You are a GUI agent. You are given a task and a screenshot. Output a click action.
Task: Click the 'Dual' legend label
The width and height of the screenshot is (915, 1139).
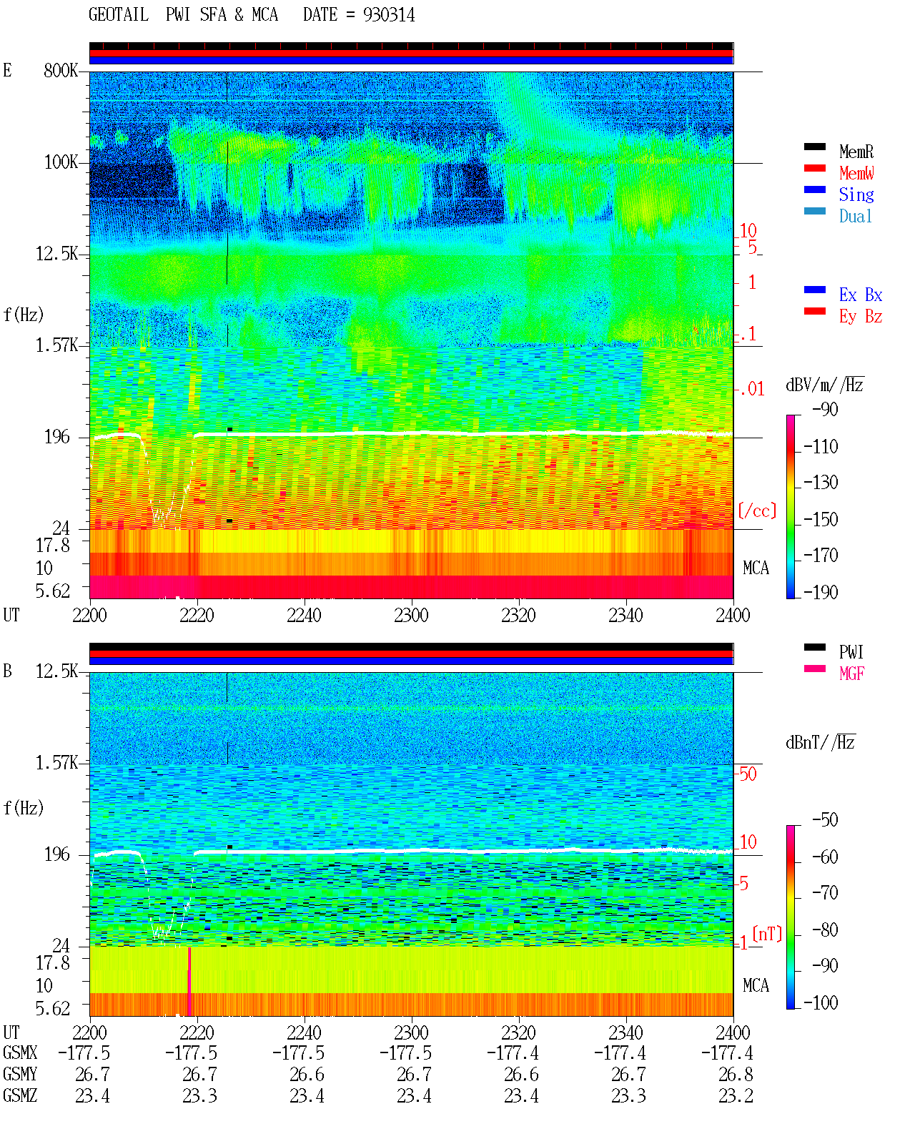[856, 216]
